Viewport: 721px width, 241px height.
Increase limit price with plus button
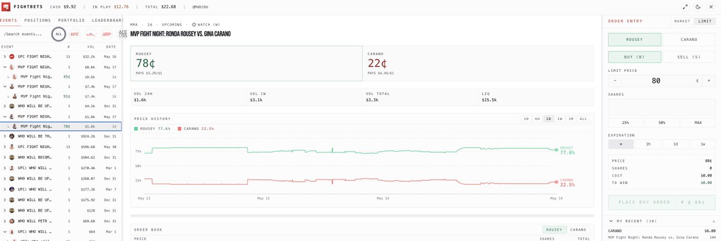(x=709, y=81)
